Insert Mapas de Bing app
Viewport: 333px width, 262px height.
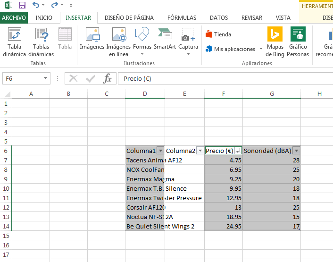pyautogui.click(x=275, y=42)
